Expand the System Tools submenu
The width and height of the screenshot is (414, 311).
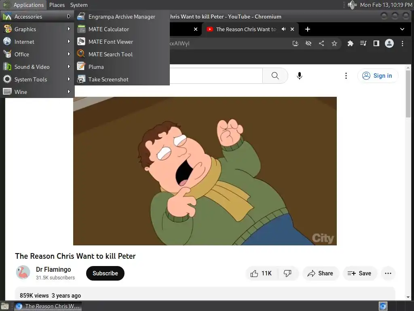37,79
